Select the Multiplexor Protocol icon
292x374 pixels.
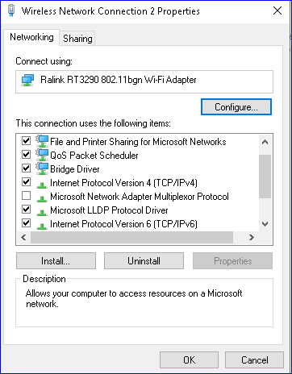pyautogui.click(x=42, y=198)
